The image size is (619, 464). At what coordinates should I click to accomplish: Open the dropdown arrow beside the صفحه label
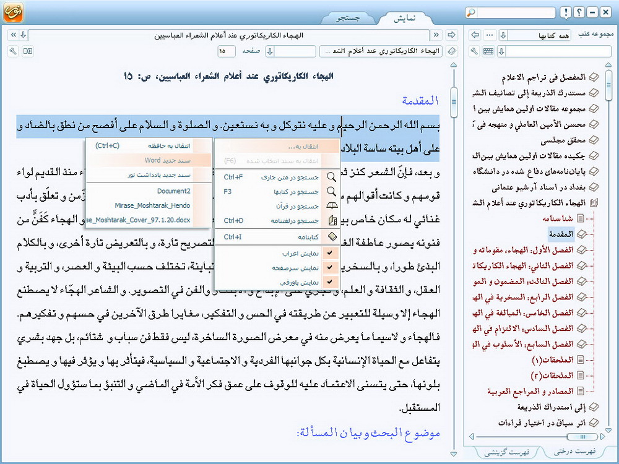click(270, 51)
